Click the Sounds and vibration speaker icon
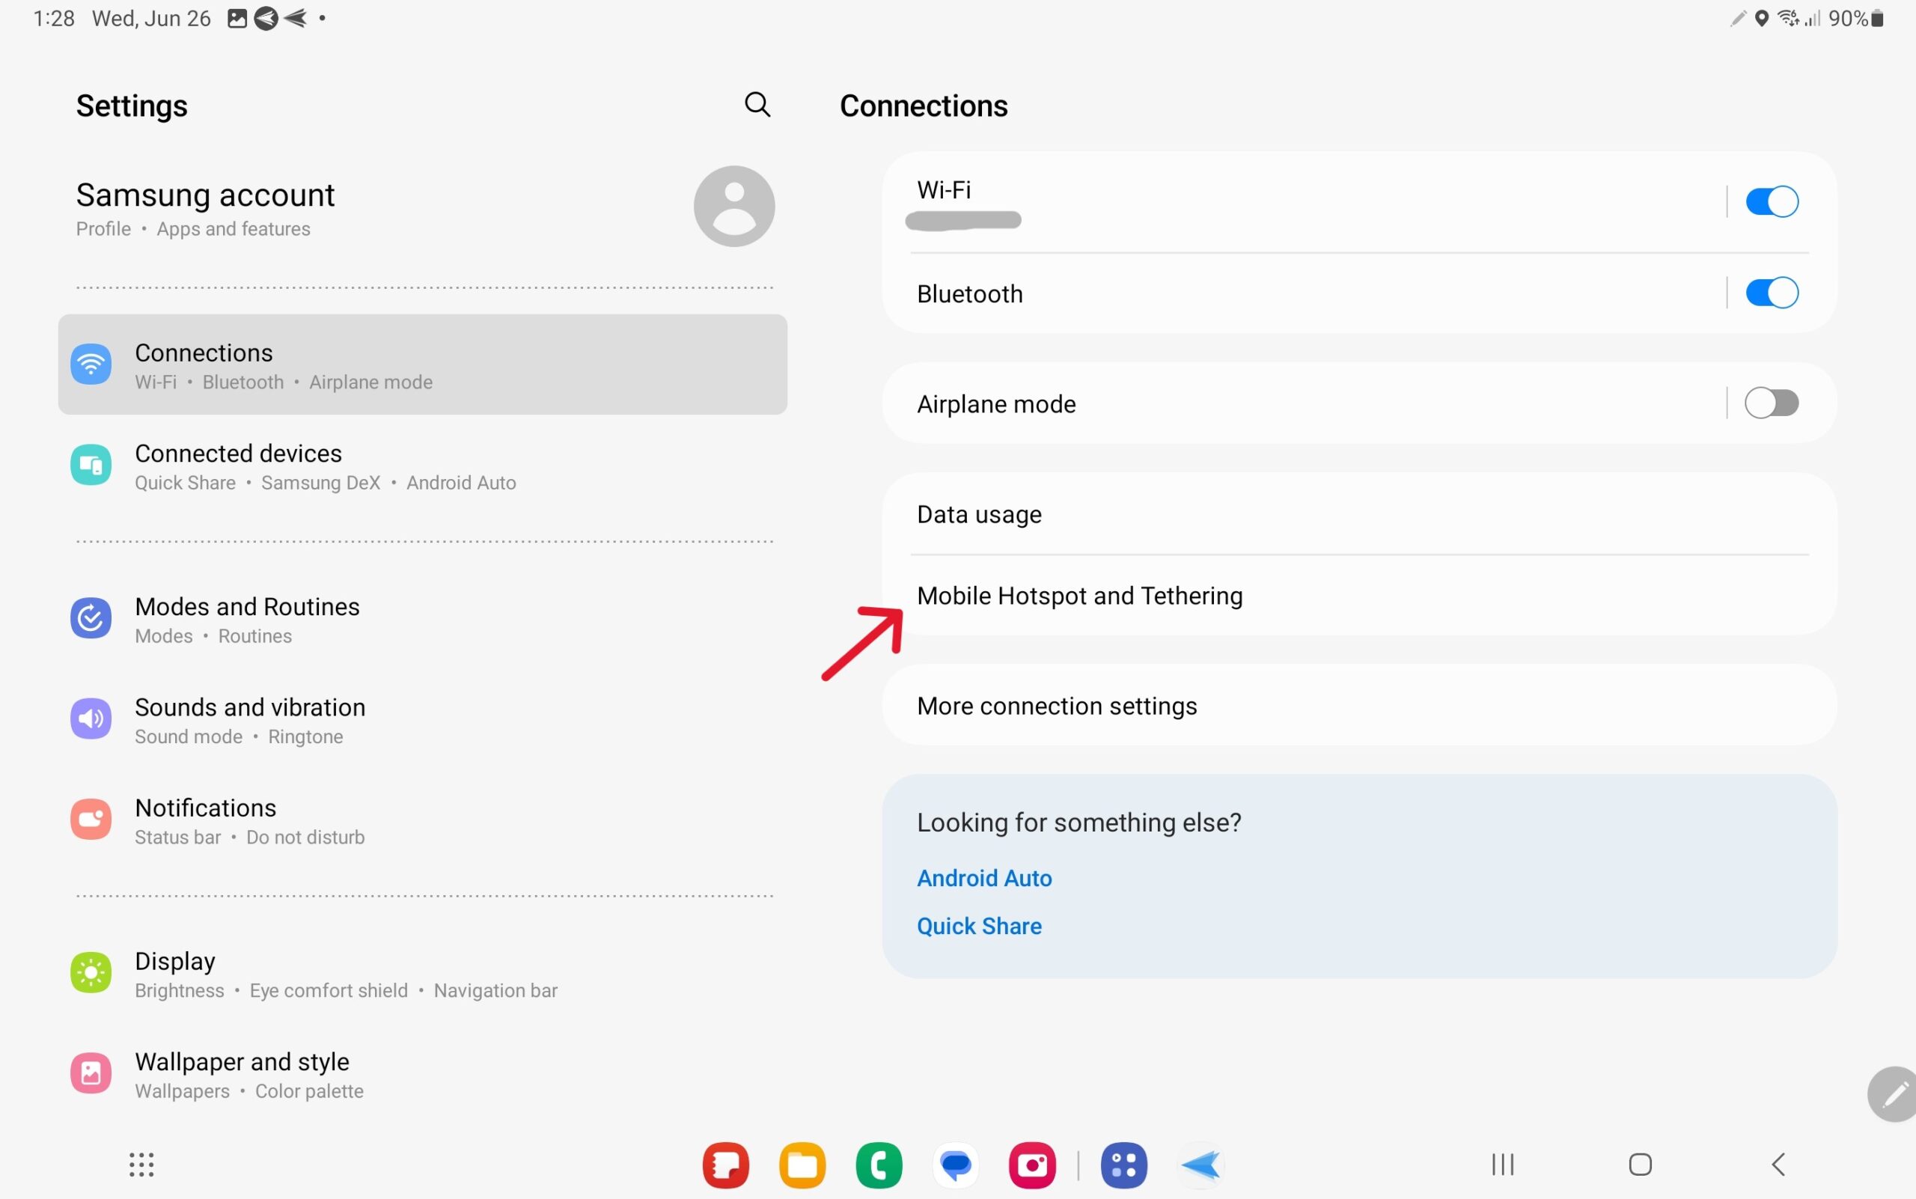This screenshot has height=1199, width=1916. pyautogui.click(x=91, y=719)
